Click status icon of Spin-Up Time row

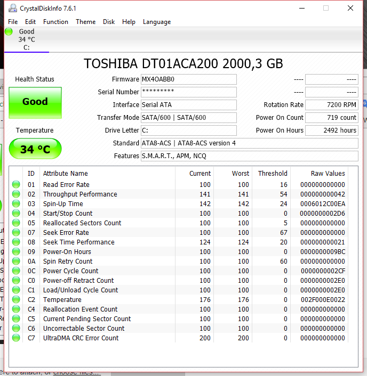pyautogui.click(x=16, y=203)
